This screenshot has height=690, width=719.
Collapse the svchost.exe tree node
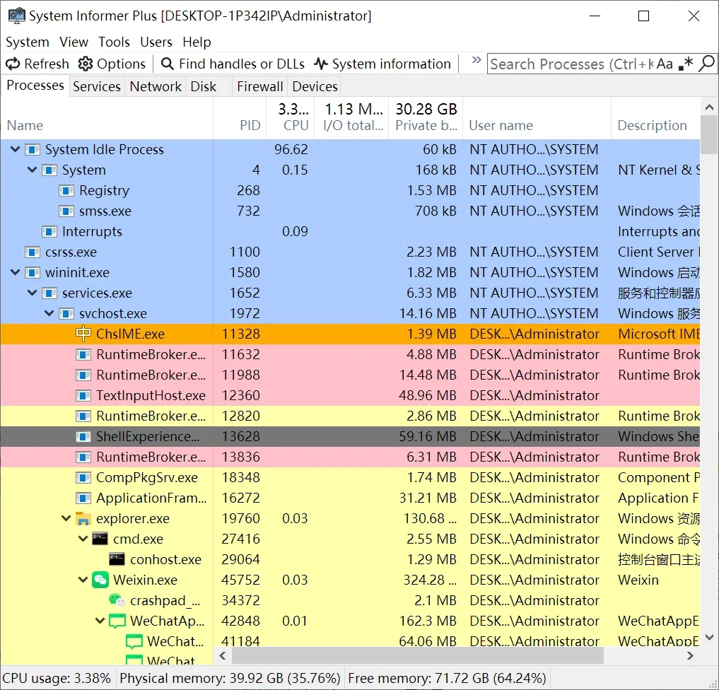coord(49,313)
